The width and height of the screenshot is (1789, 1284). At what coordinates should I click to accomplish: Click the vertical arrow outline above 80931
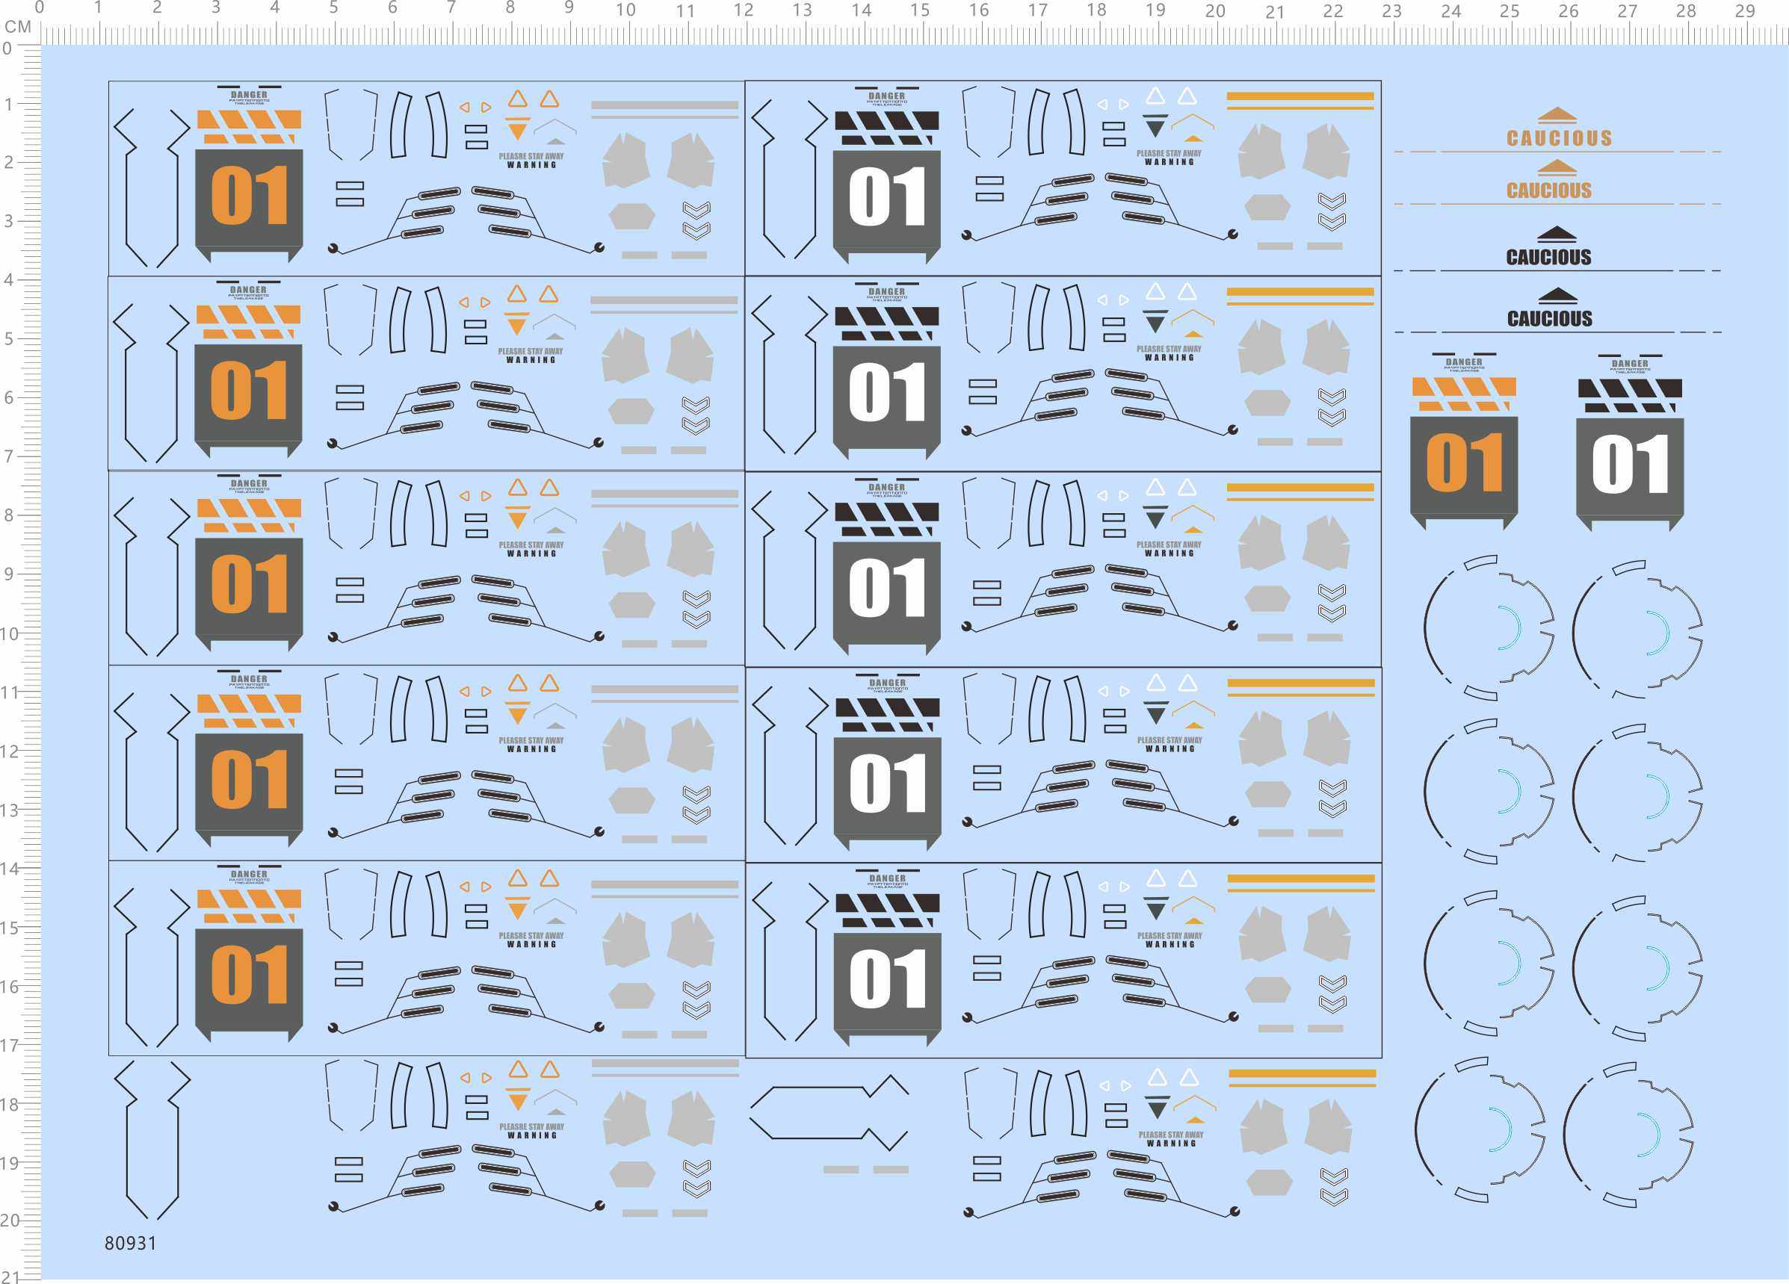(152, 1139)
